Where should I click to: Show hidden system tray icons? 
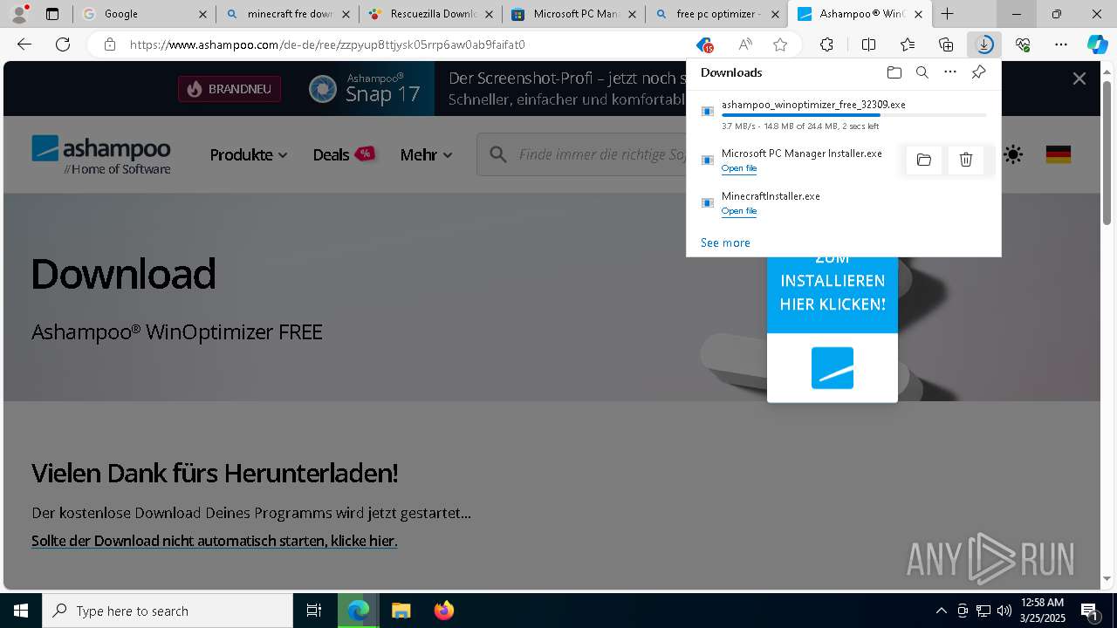point(941,611)
